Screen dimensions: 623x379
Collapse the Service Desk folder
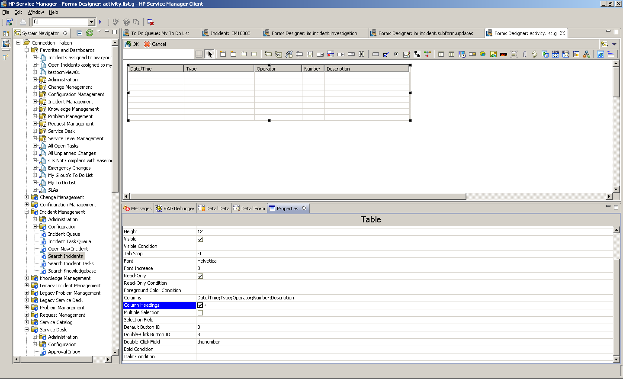27,329
